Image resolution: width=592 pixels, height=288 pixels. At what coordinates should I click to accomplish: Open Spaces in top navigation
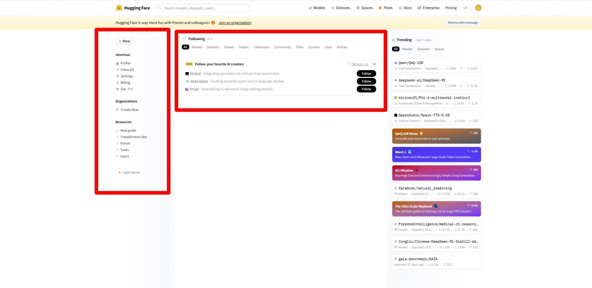tap(364, 8)
